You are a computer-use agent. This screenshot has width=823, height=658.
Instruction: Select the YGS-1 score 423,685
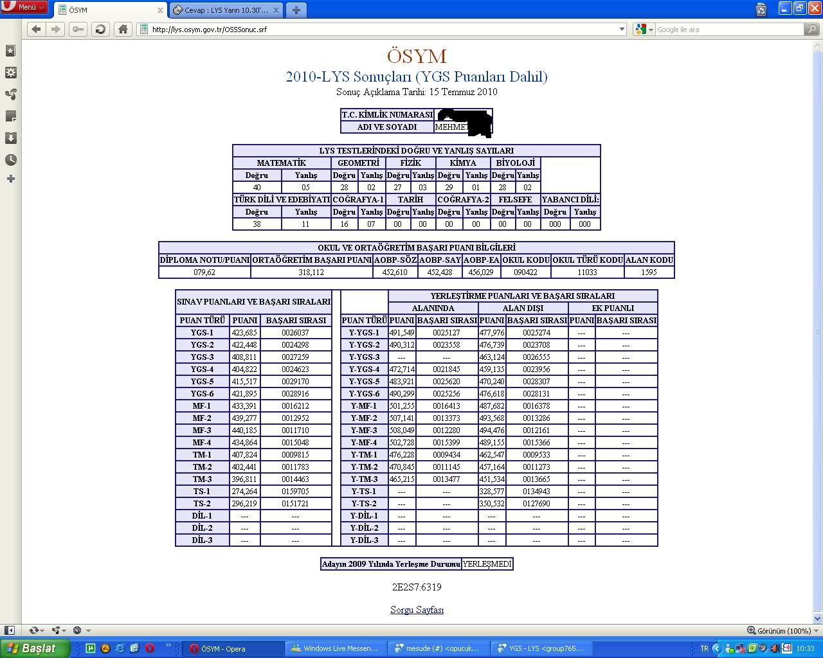244,333
